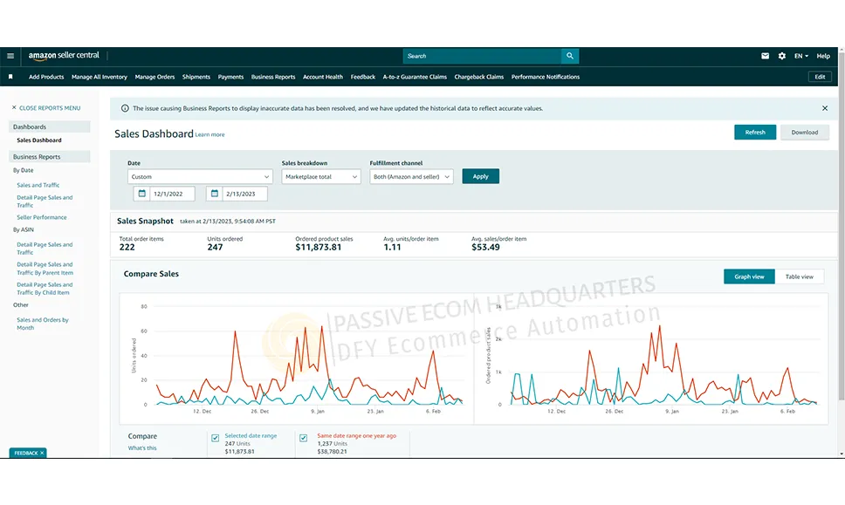Select Sales Dashboard in the sidebar

coord(38,140)
